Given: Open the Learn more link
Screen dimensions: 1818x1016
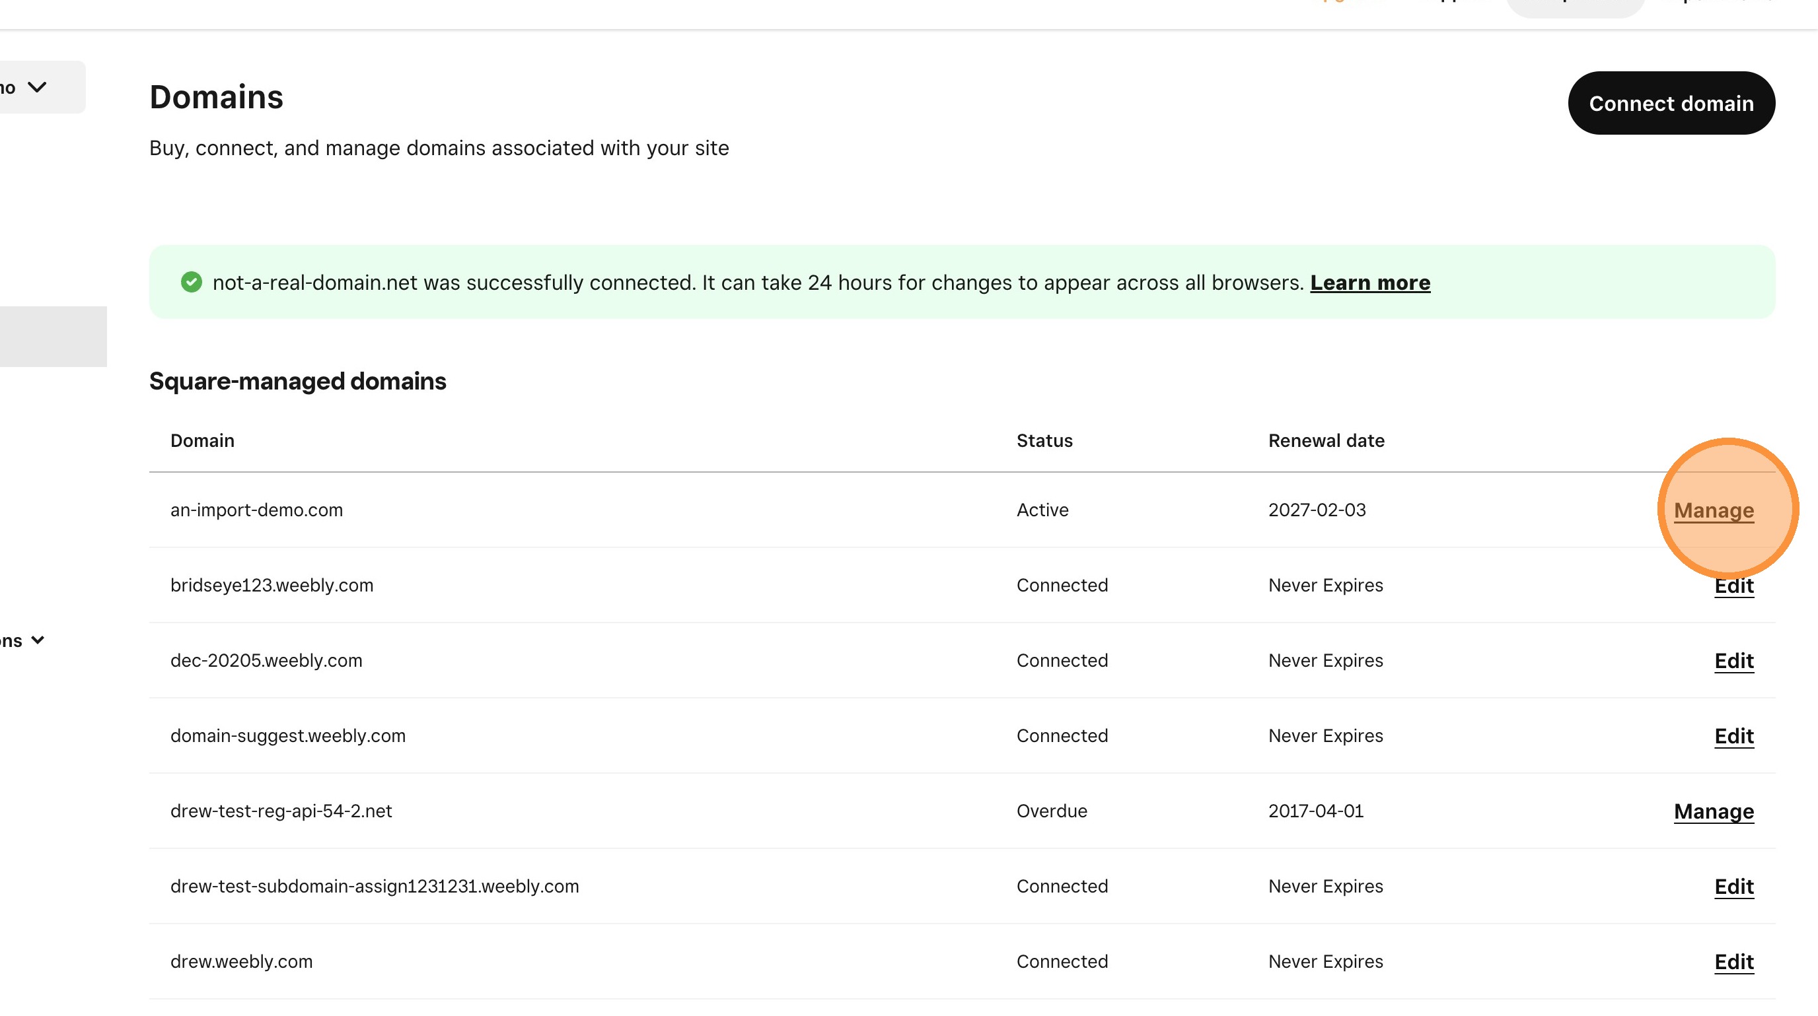Looking at the screenshot, I should coord(1369,283).
